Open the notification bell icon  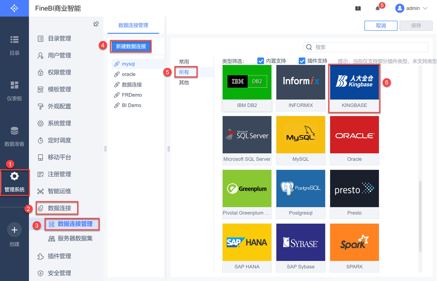(377, 8)
